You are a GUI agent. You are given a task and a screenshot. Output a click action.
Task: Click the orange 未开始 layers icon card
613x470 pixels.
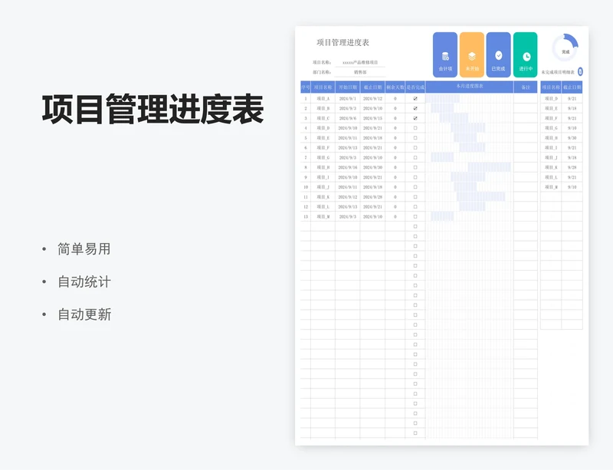pos(472,54)
